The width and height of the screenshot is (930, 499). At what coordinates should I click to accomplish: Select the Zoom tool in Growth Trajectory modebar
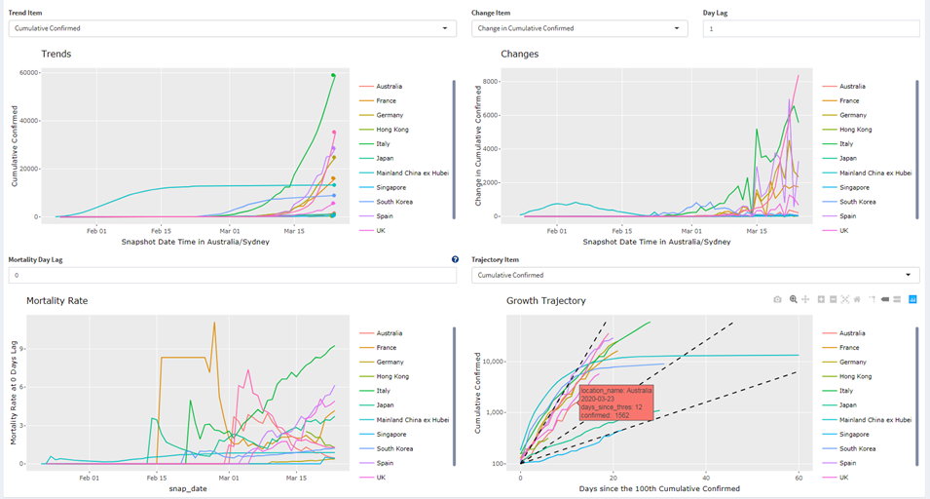tap(794, 299)
